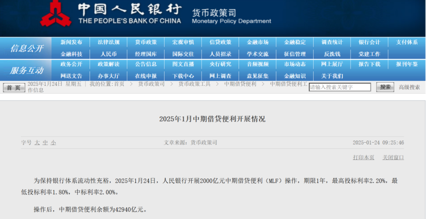This screenshot has height=219, width=426.
Task: Set font size to 大
Action: click(37, 143)
